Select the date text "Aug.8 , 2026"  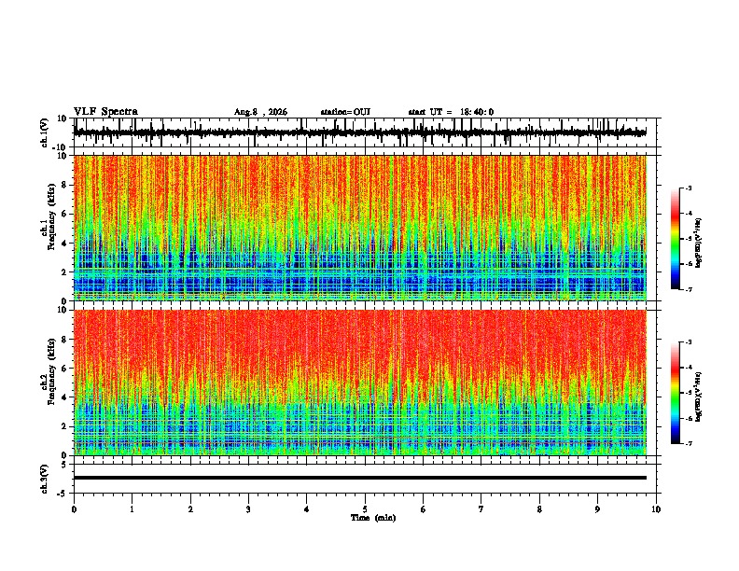coord(260,112)
